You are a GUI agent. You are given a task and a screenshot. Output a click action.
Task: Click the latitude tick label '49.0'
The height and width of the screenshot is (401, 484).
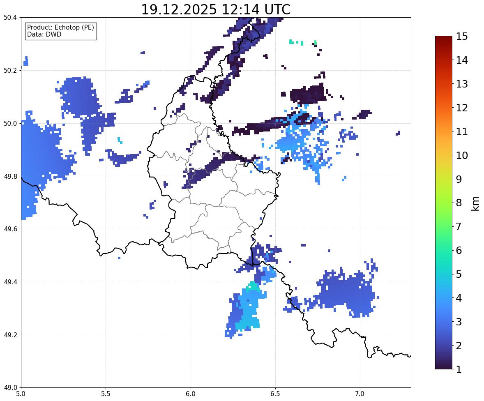10,388
